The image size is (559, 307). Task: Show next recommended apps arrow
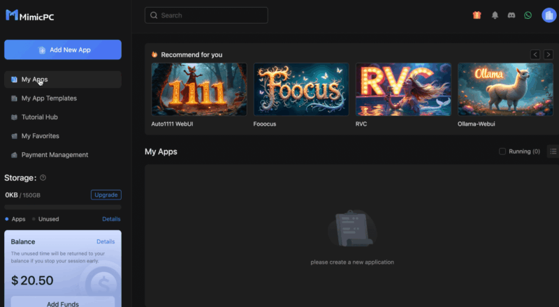pos(549,54)
